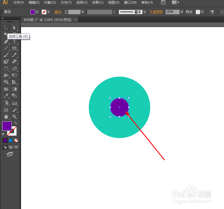This screenshot has height=209, width=224.
Task: Select the Slice tool
Action: point(14,110)
